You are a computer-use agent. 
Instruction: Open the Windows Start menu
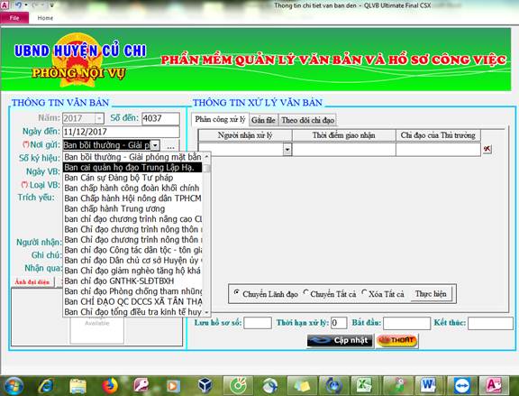point(13,386)
